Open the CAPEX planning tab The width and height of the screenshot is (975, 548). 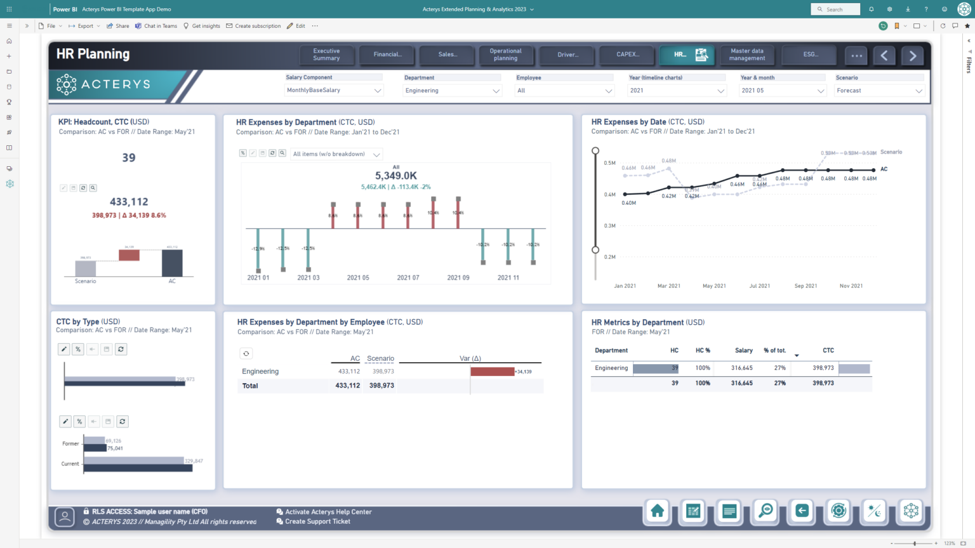[x=627, y=55]
